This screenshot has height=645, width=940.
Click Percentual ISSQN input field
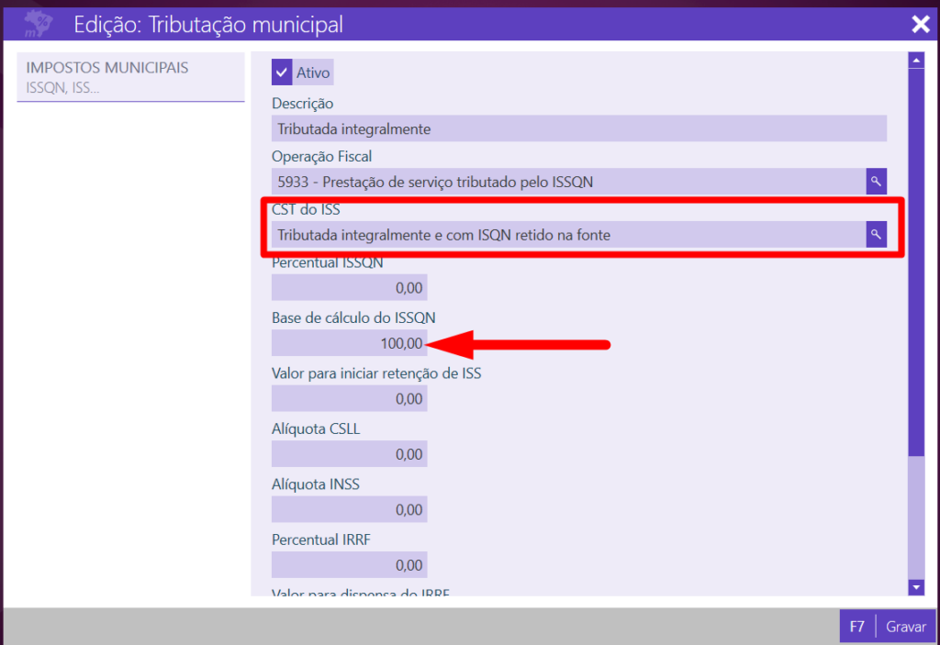[x=349, y=288]
